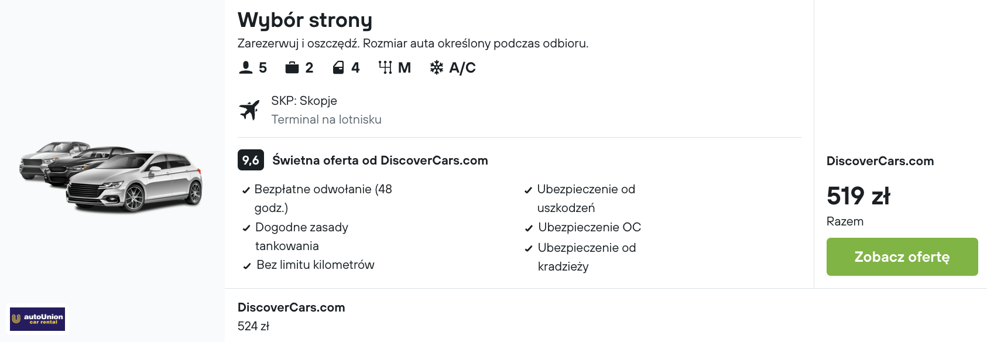This screenshot has width=987, height=342.
Task: Click the car doors icon
Action: point(338,68)
